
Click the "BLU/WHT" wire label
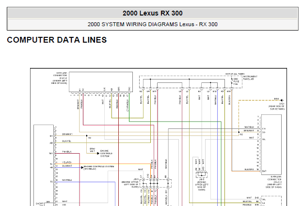pos(67,166)
